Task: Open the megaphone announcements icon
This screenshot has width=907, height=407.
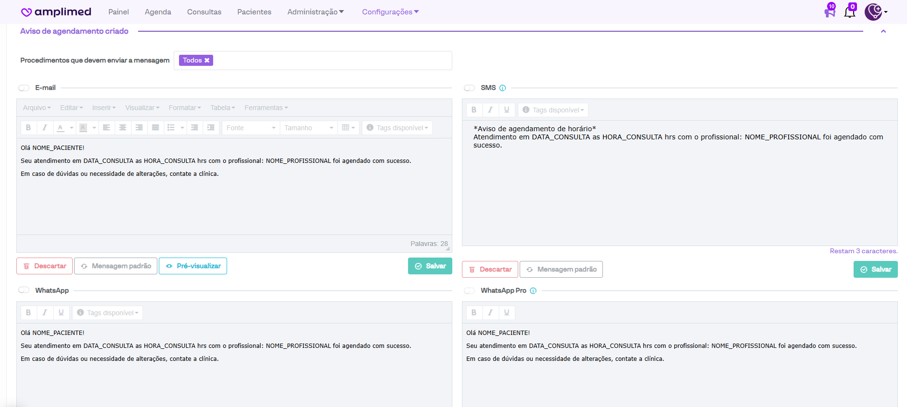Action: [x=830, y=12]
